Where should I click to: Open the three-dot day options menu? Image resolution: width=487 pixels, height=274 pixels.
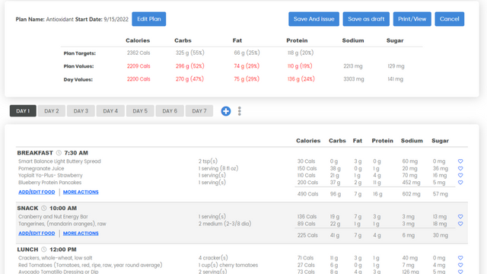240,111
